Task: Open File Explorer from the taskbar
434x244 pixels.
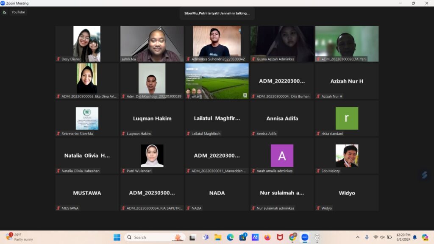Action: 217,237
